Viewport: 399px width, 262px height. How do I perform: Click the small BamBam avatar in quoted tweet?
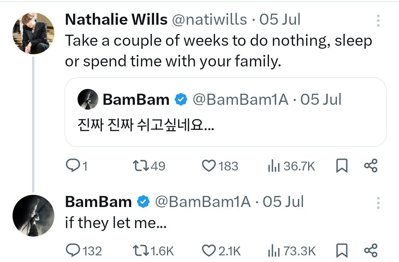(88, 100)
